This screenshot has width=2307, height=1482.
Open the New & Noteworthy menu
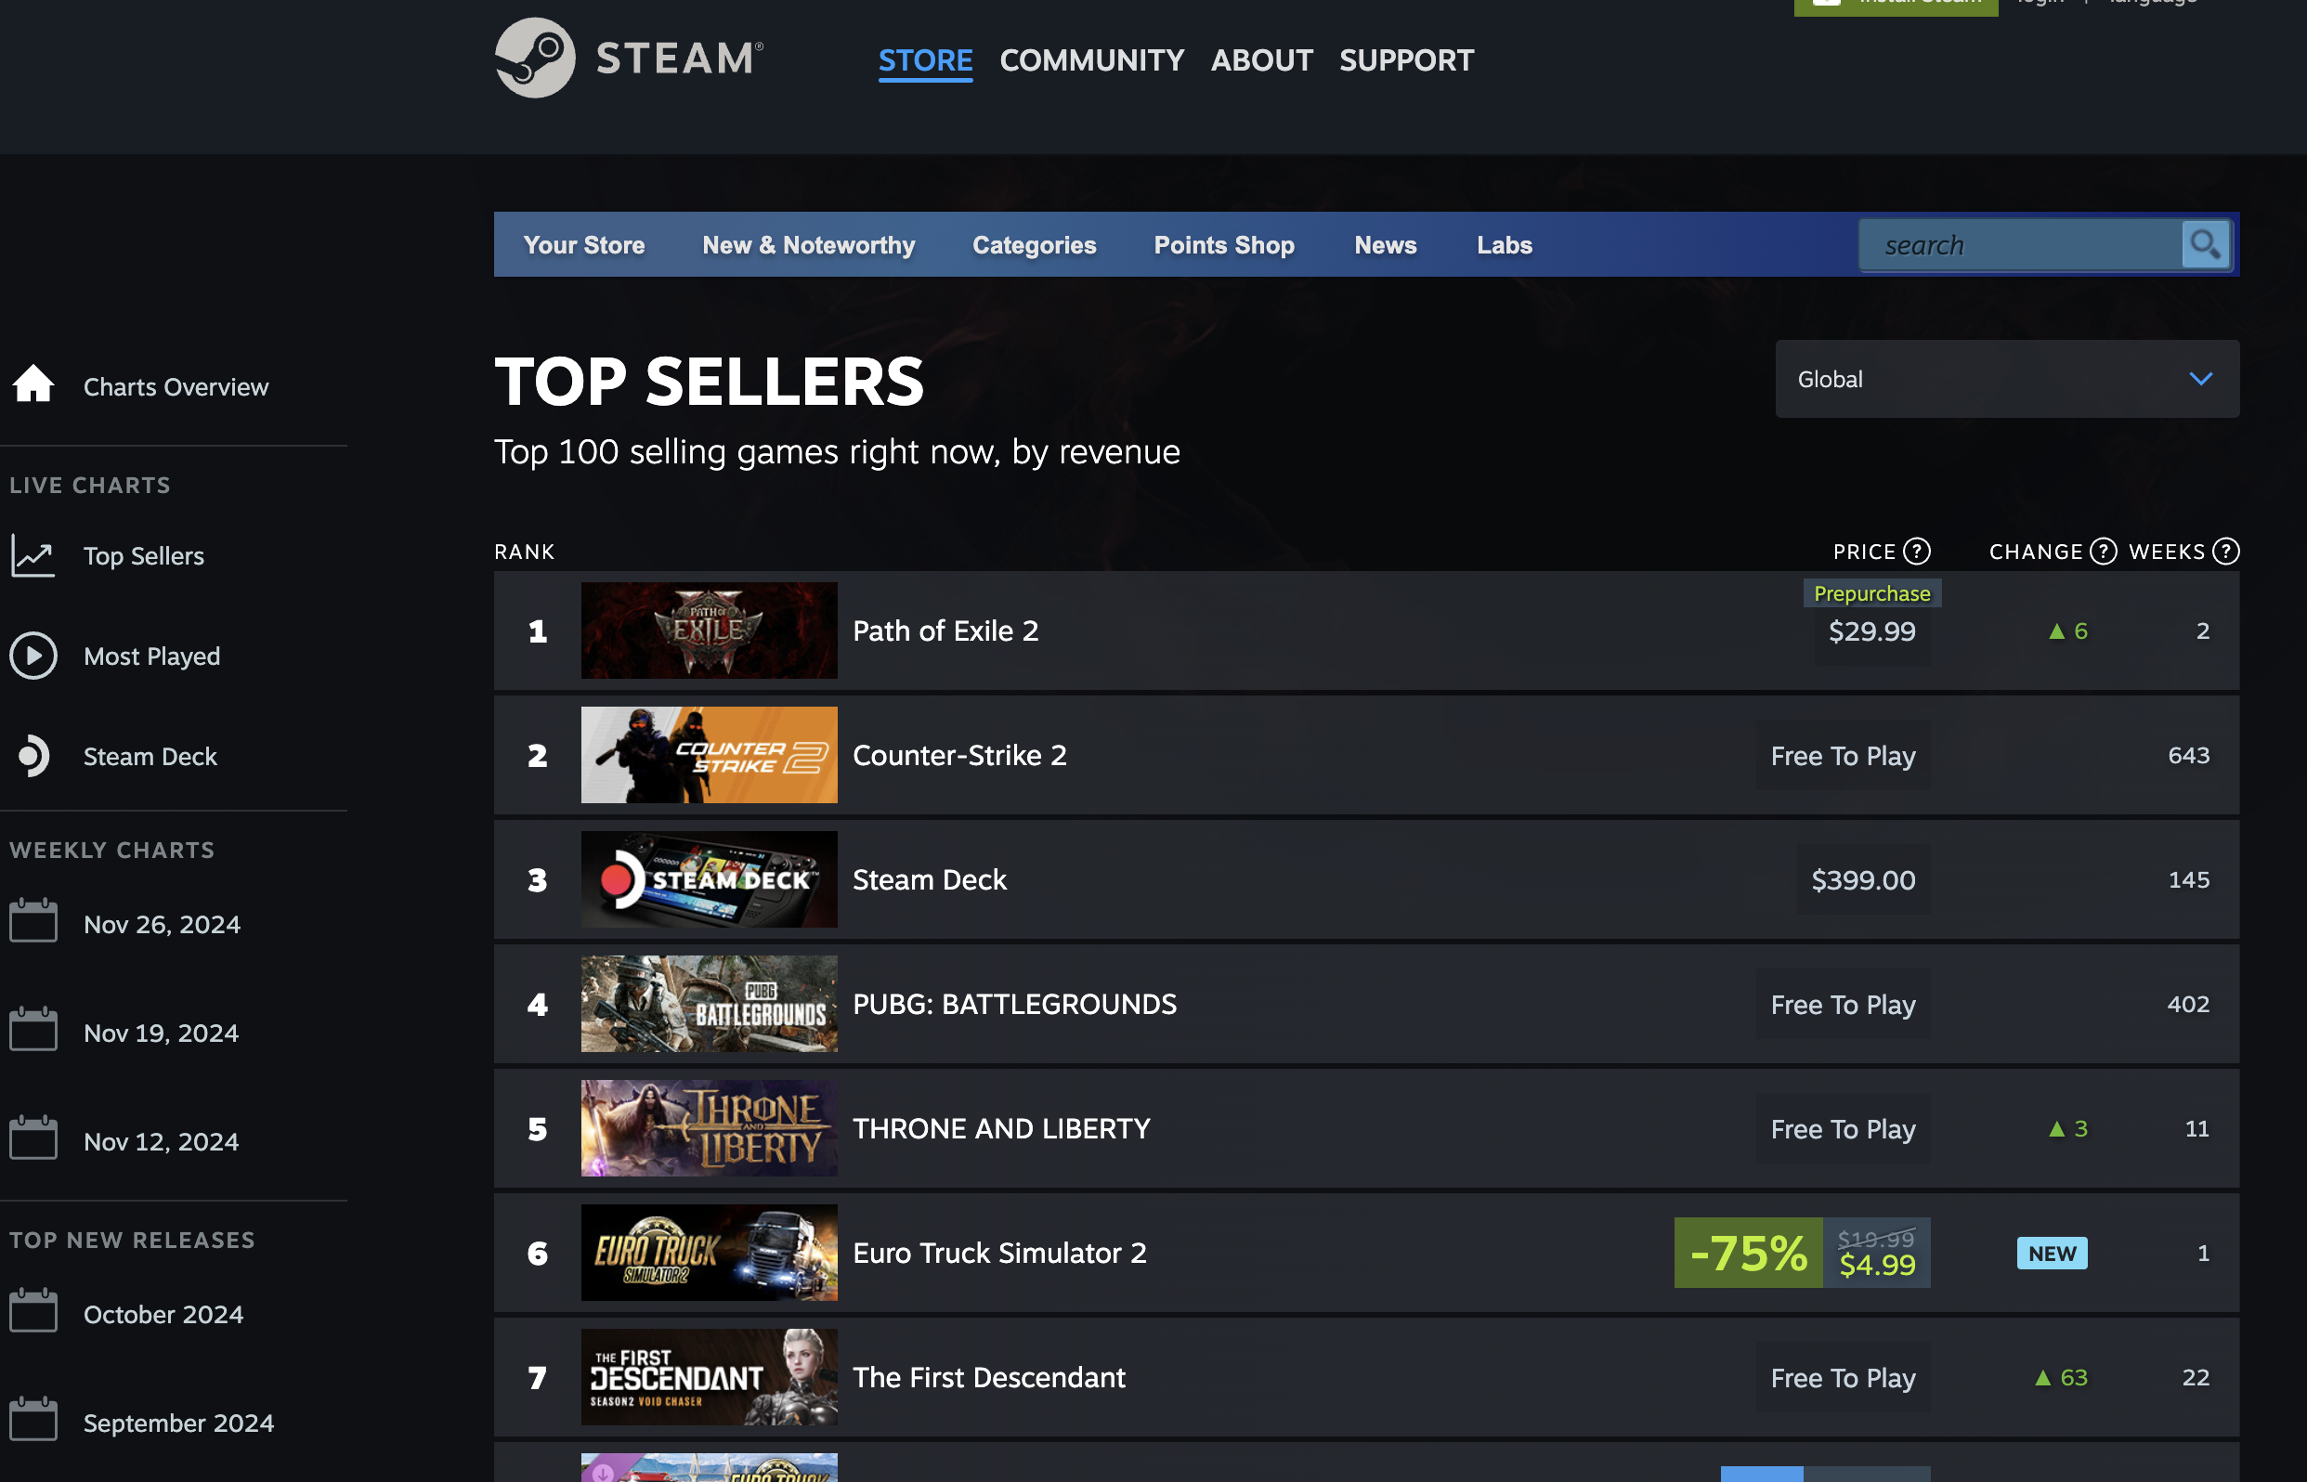808,245
